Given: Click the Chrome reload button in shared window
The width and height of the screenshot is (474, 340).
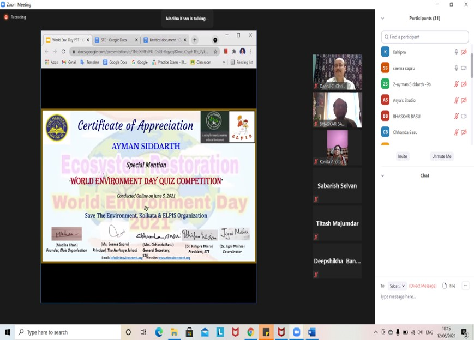Looking at the screenshot, I should pyautogui.click(x=63, y=52).
